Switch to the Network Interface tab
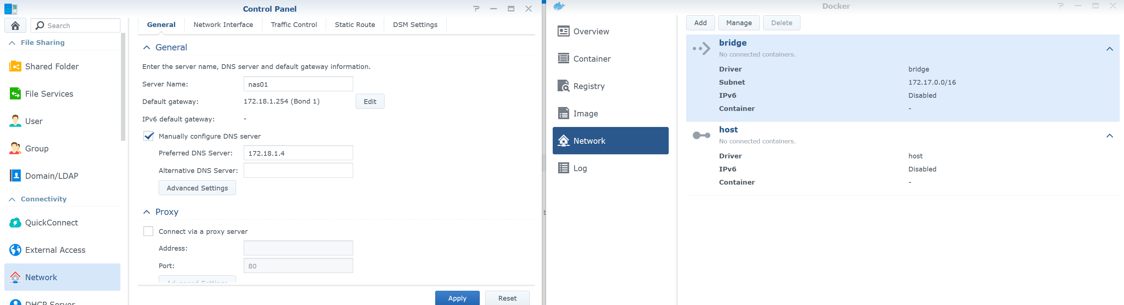This screenshot has width=1124, height=305. click(x=223, y=24)
